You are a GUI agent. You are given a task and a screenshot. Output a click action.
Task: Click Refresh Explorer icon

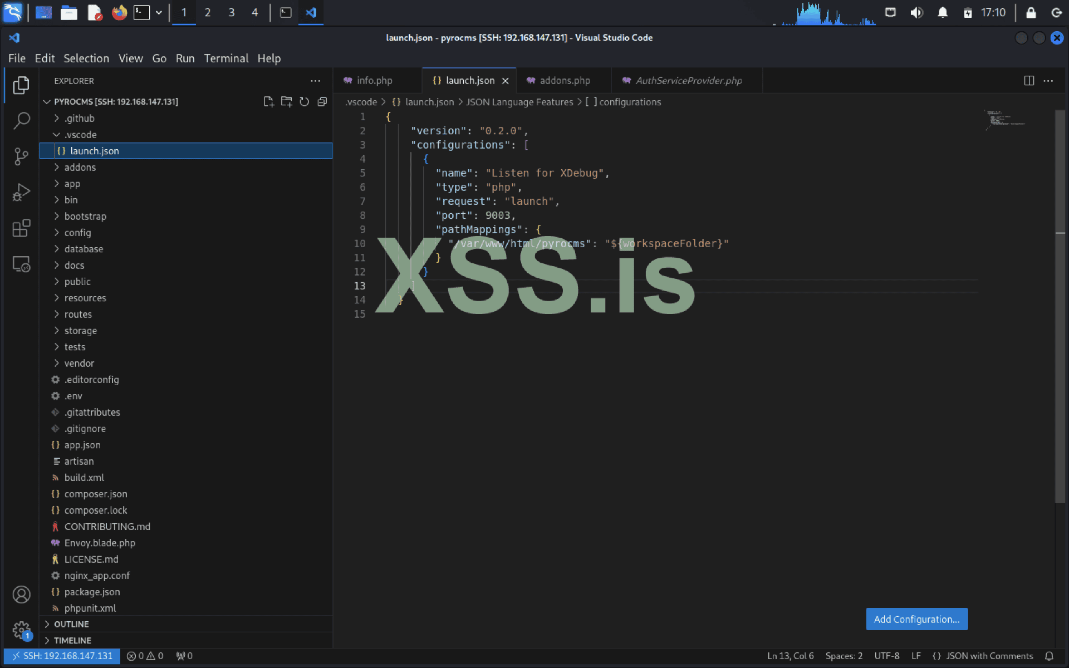coord(304,102)
